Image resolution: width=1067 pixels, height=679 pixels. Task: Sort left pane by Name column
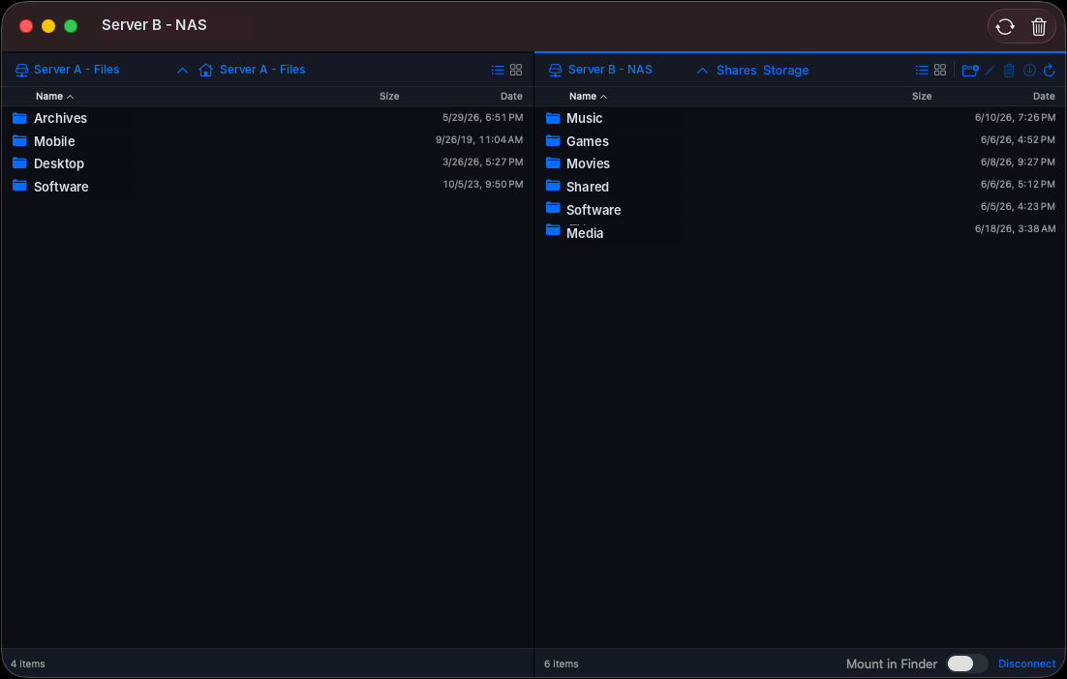coord(54,97)
